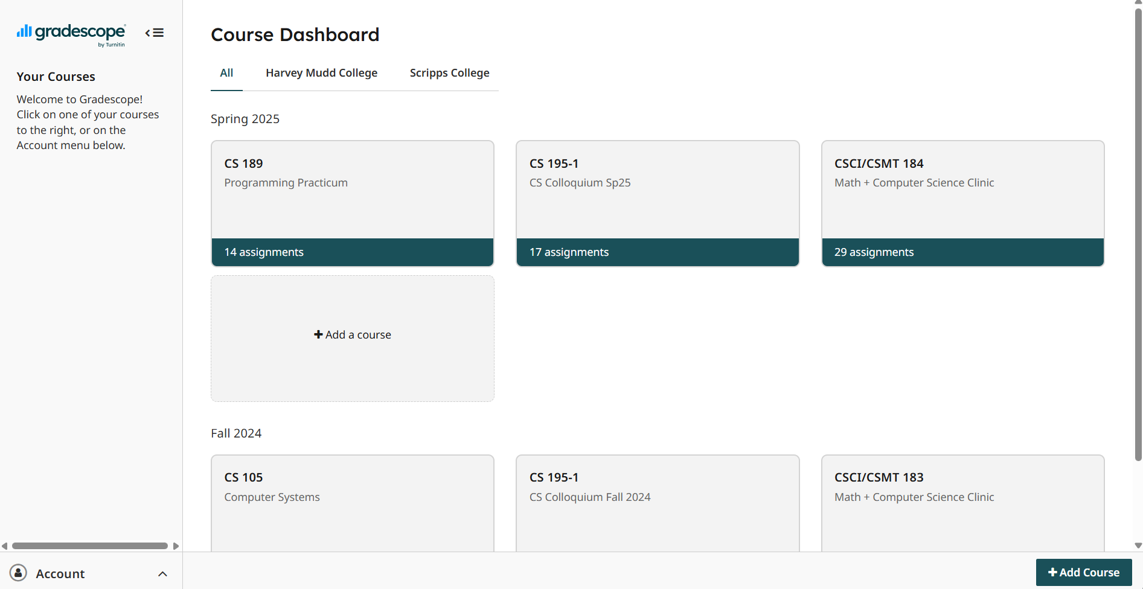1143x589 pixels.
Task: Click the dashed Add a course tile
Action: 353,339
